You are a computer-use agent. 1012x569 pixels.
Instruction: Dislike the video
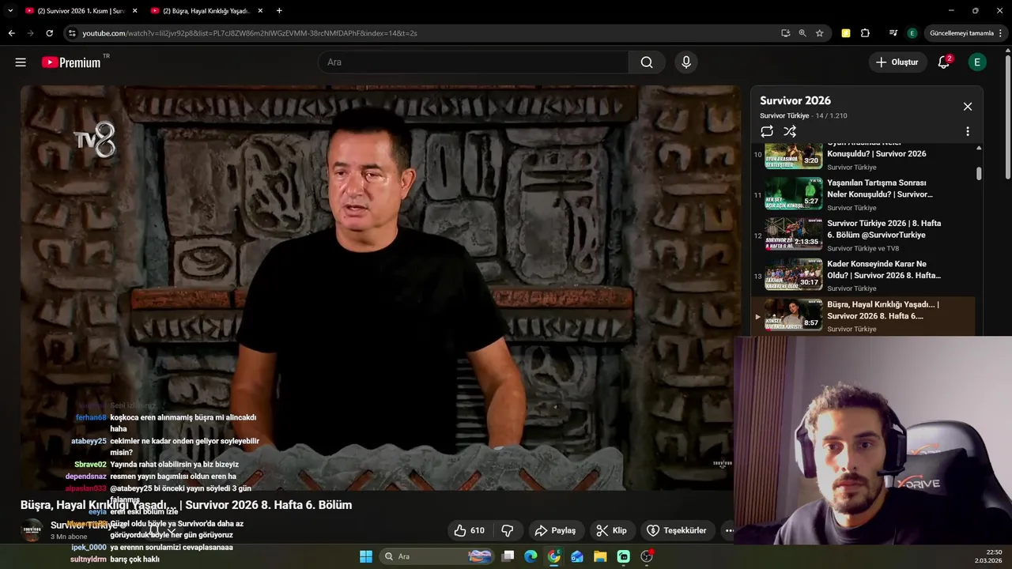click(x=508, y=530)
